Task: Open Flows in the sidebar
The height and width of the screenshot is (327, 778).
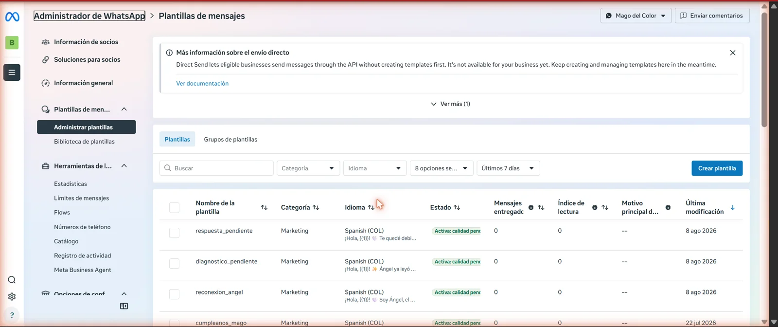Action: coord(62,213)
